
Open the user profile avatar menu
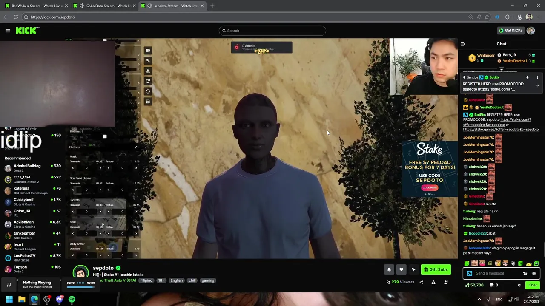point(531,31)
